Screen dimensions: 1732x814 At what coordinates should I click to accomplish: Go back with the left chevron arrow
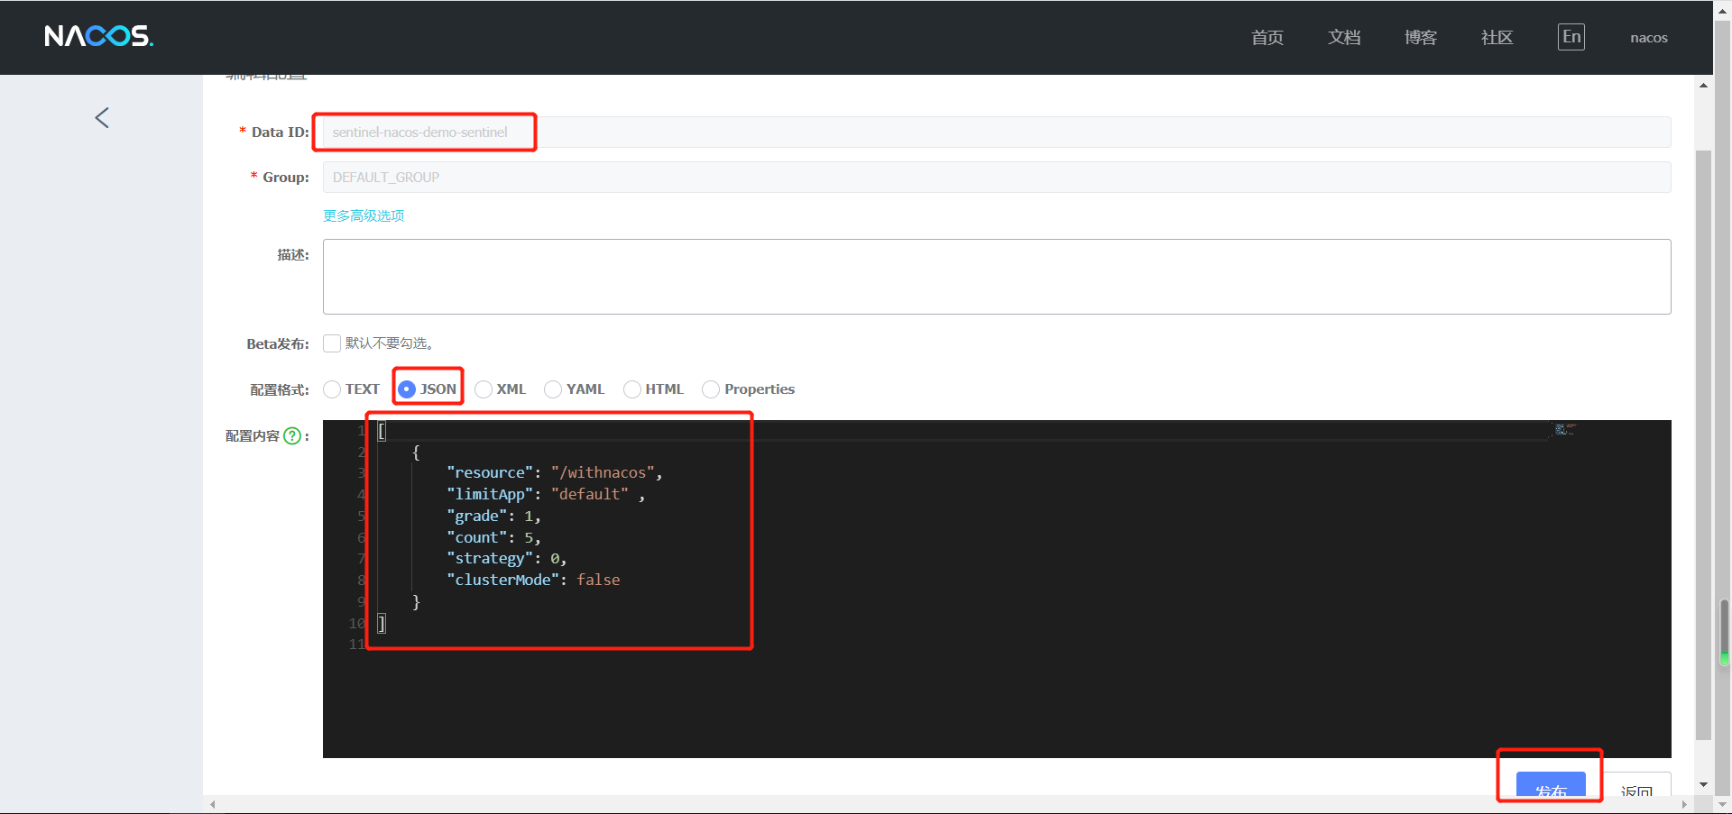click(x=102, y=117)
